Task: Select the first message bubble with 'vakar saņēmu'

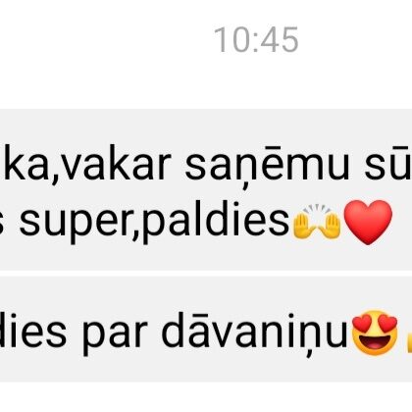Action: pos(206,189)
